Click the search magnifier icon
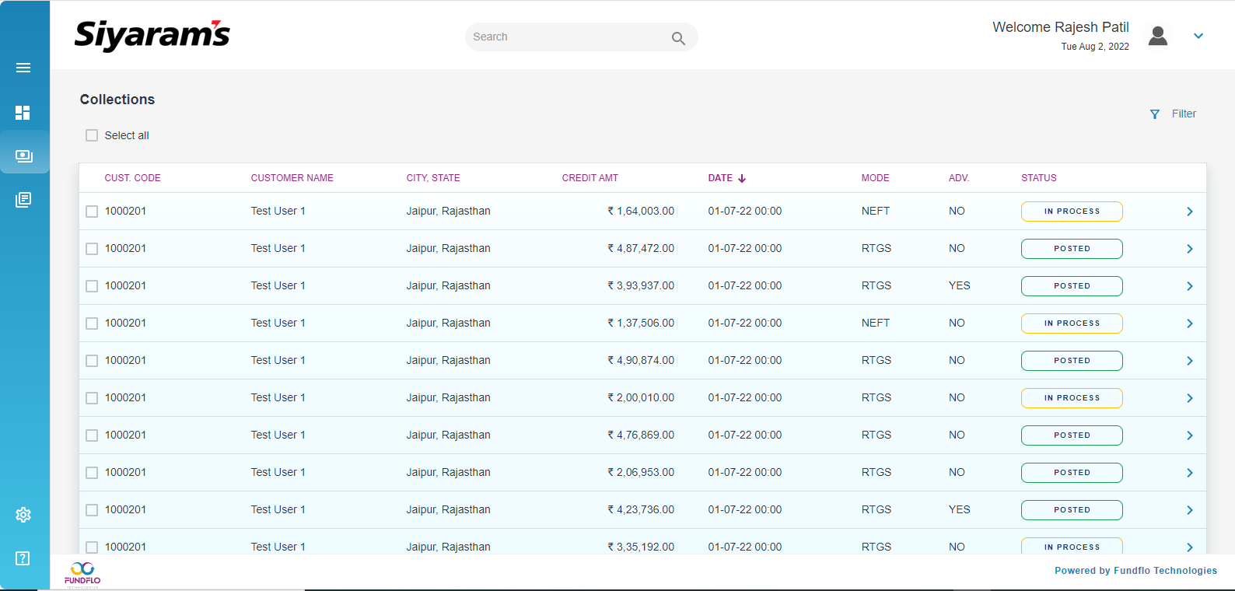This screenshot has height=591, width=1235. tap(678, 38)
